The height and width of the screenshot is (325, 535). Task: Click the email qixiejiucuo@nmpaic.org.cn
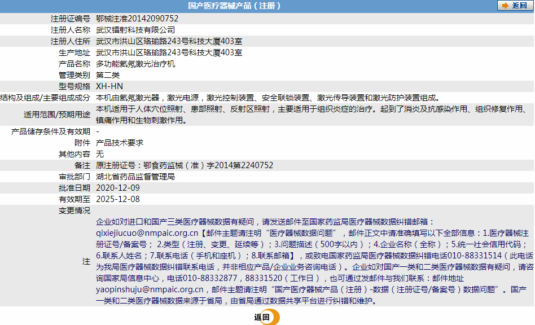point(147,233)
